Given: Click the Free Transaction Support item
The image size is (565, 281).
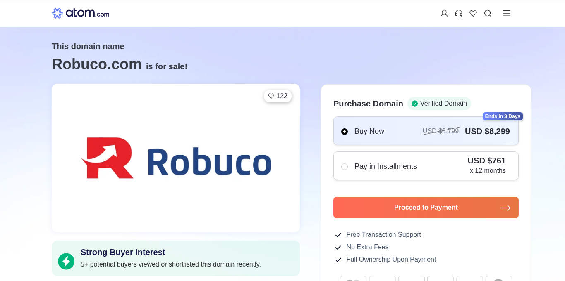Looking at the screenshot, I should tap(383, 235).
